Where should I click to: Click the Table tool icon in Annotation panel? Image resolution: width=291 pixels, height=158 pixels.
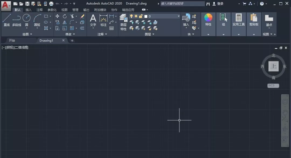111,28
